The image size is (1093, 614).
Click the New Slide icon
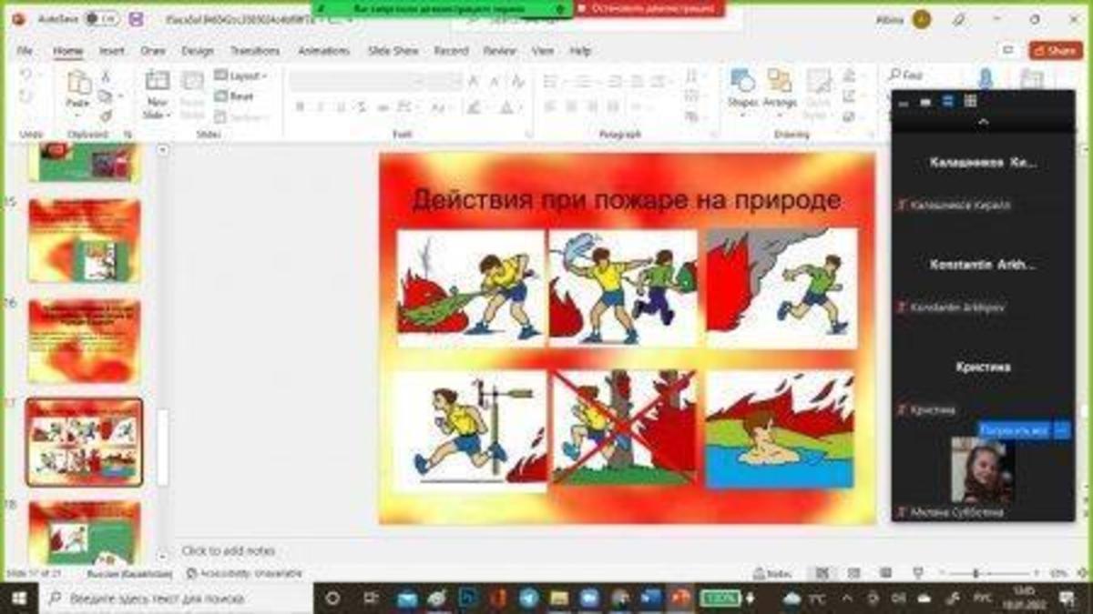tap(157, 82)
